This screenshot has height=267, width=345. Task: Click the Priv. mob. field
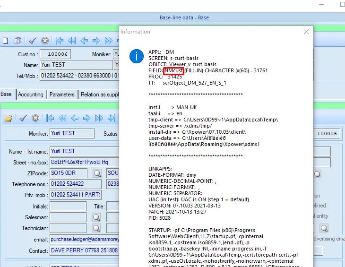[x=76, y=195]
